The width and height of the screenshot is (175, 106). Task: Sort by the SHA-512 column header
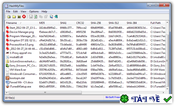116,23
